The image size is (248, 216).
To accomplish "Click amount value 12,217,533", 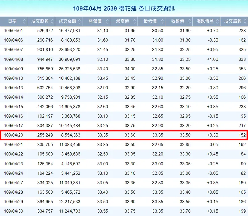I will [69, 202].
